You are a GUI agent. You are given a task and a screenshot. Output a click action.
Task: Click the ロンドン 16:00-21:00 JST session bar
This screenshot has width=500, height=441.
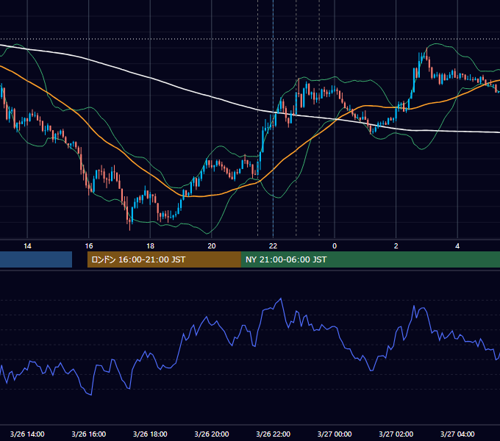pyautogui.click(x=164, y=259)
